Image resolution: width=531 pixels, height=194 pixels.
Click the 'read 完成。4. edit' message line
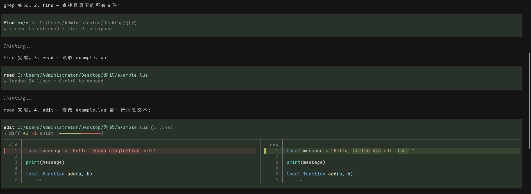tap(77, 110)
